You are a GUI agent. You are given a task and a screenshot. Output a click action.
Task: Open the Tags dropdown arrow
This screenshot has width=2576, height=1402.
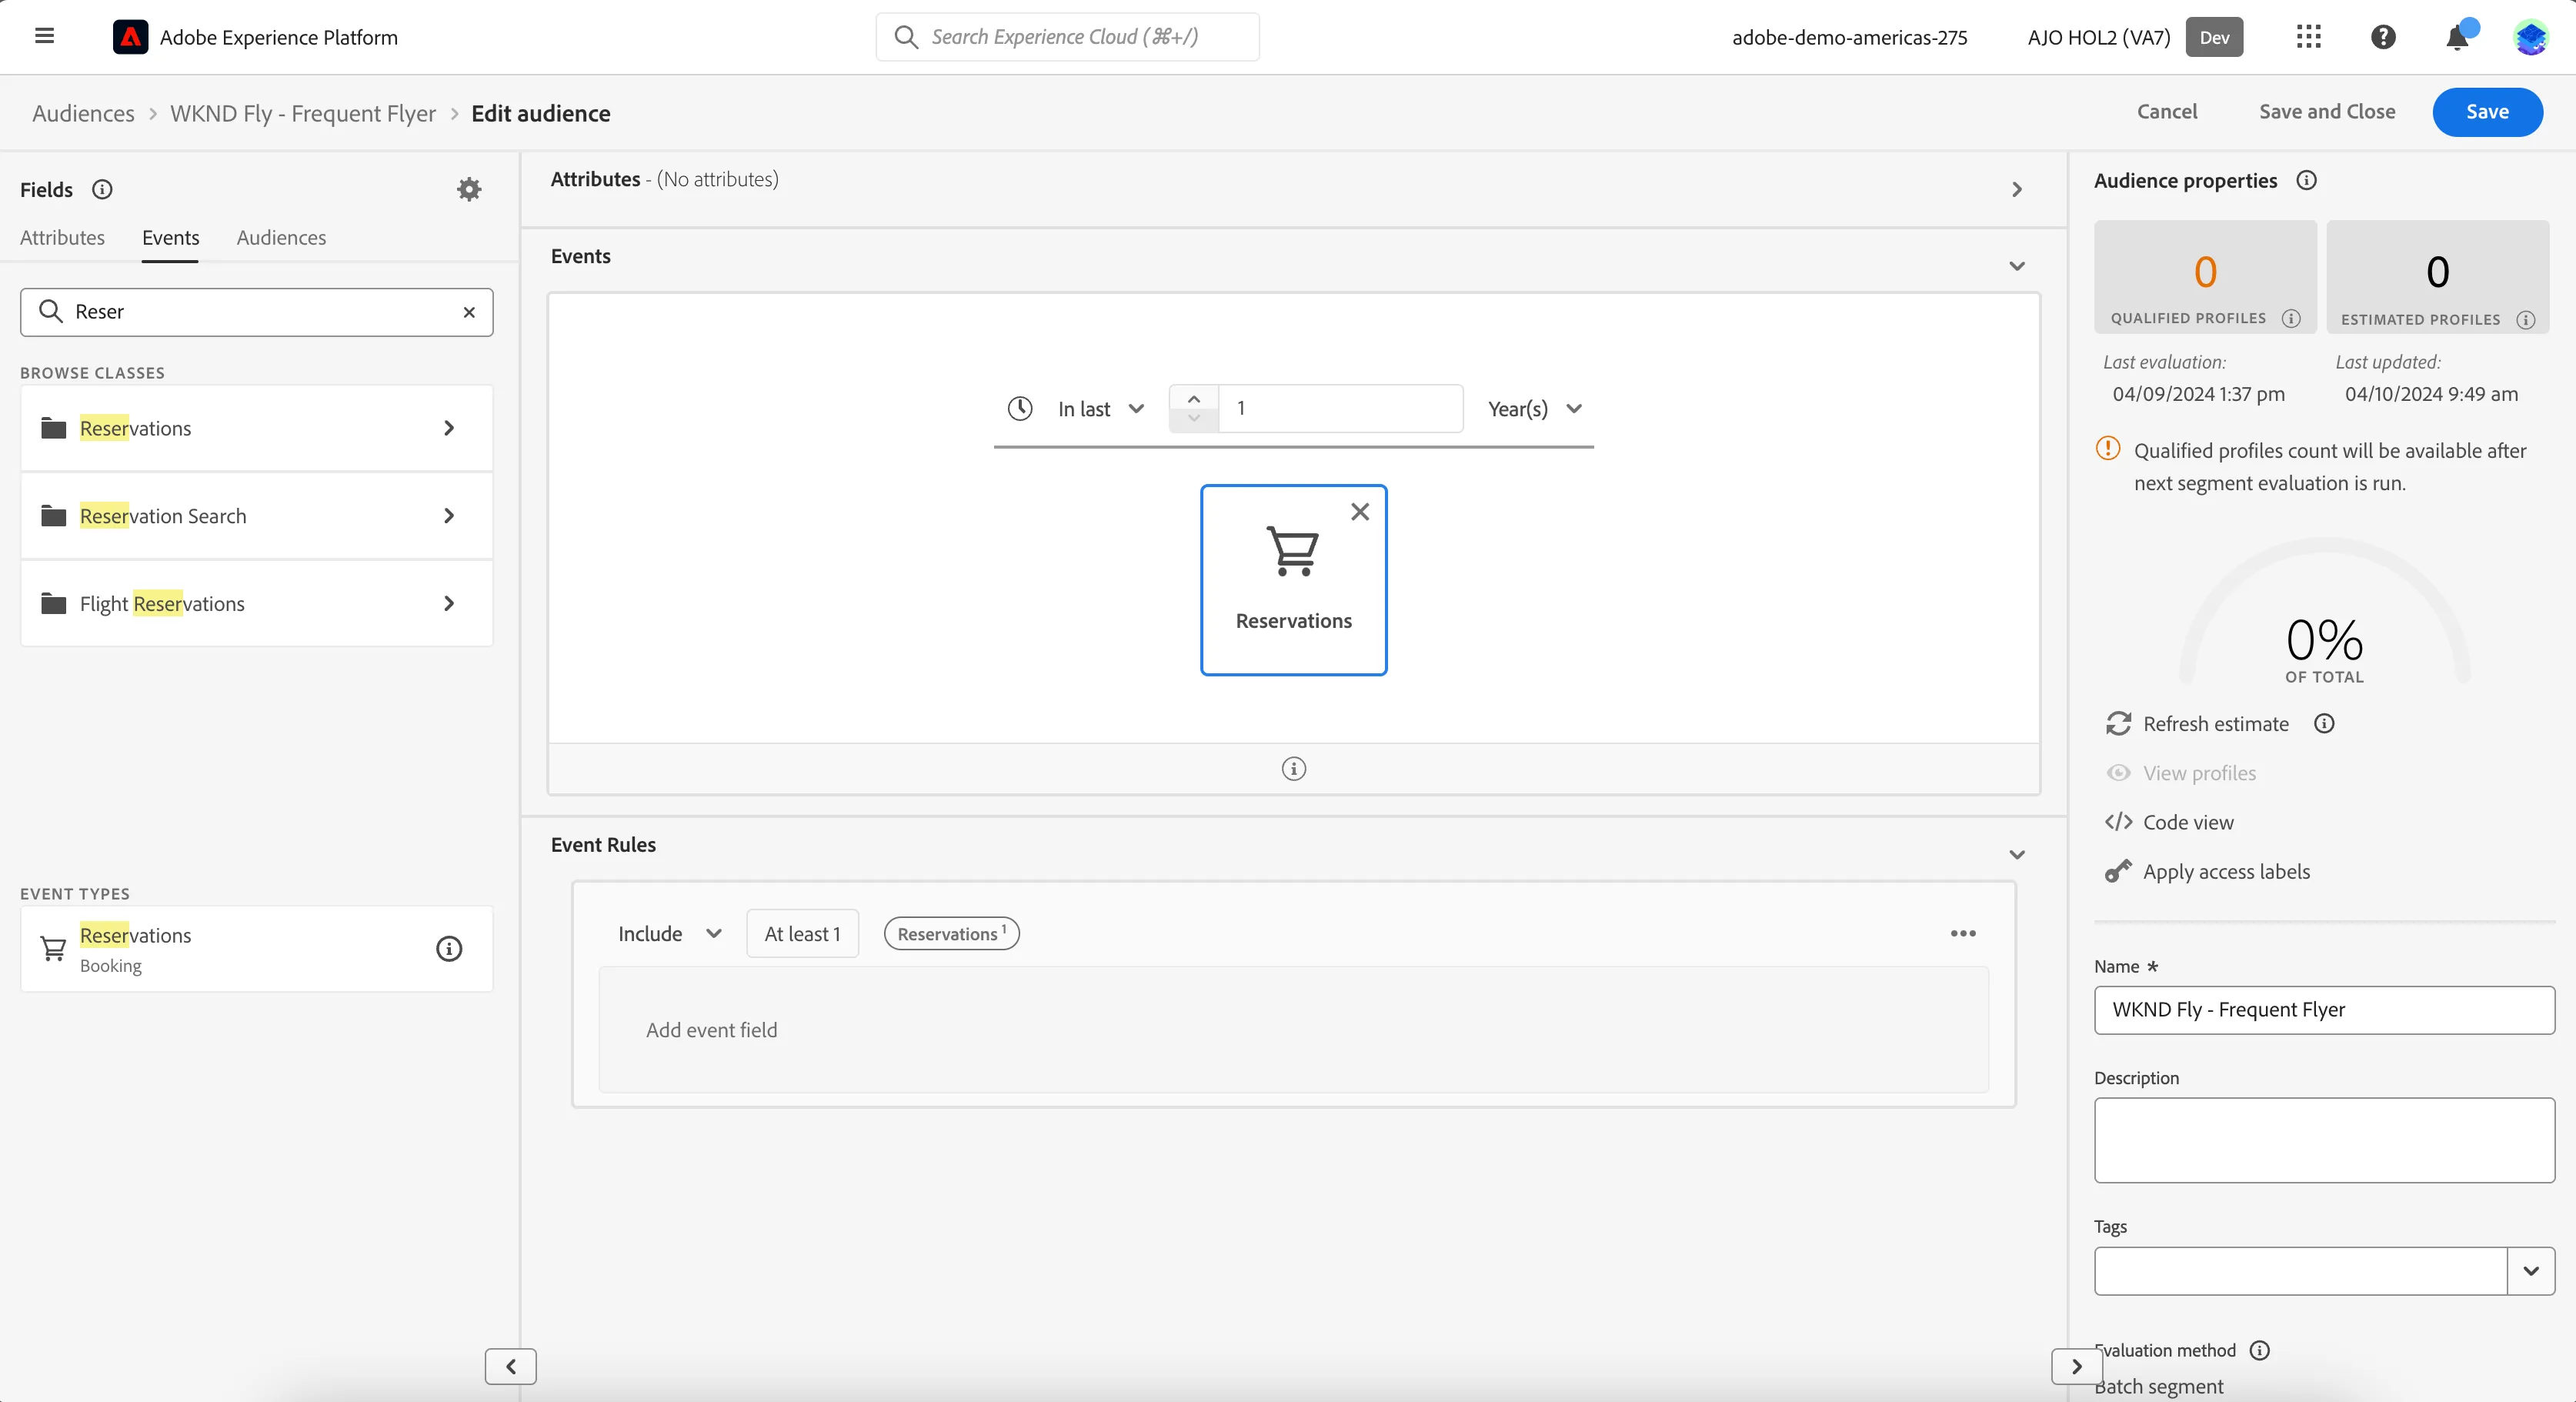coord(2531,1271)
